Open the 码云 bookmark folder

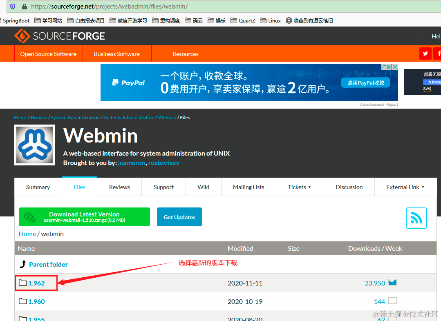[194, 20]
